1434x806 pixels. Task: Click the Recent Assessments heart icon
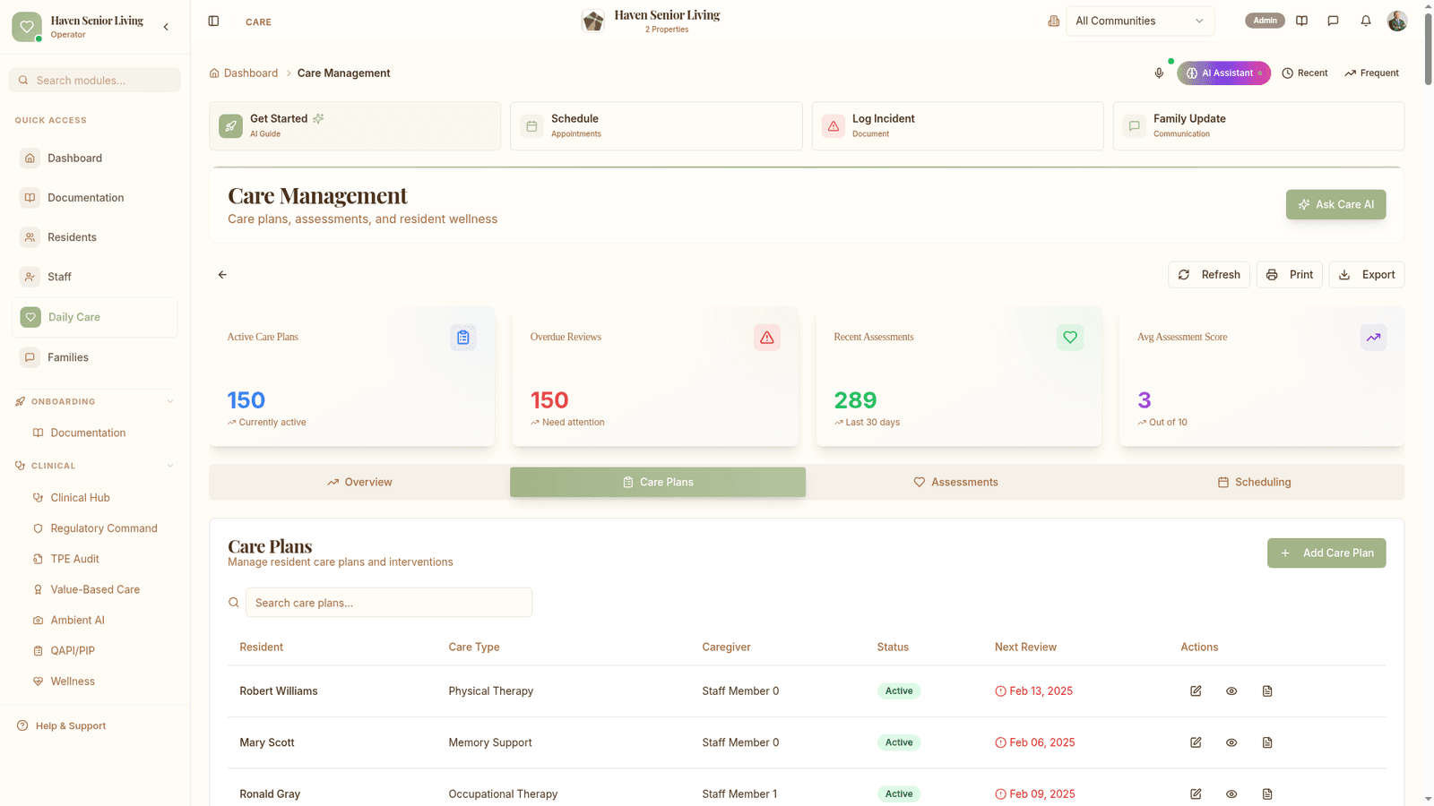(1070, 338)
